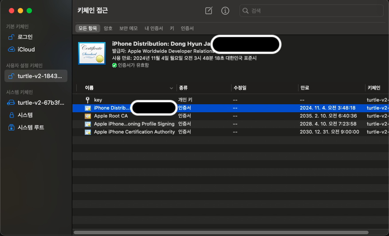
Task: Click the new keychain item compose icon
Action: [208, 11]
